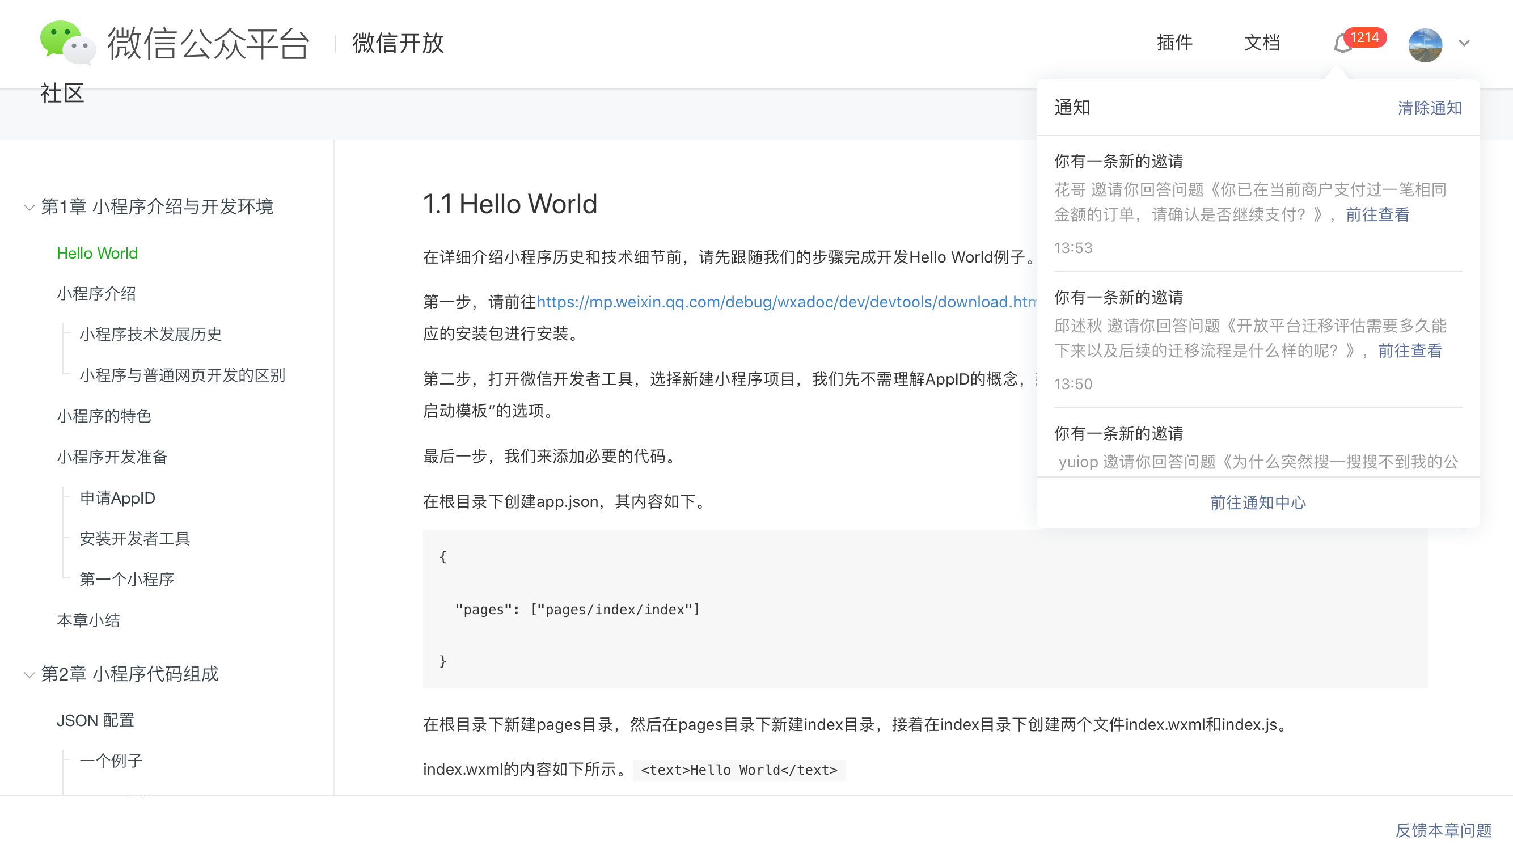Open 安装开发者工具 sidebar entry
This screenshot has height=853, width=1513.
point(134,539)
